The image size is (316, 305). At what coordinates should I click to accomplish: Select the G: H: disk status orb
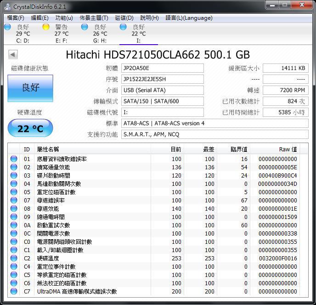[x=85, y=27]
